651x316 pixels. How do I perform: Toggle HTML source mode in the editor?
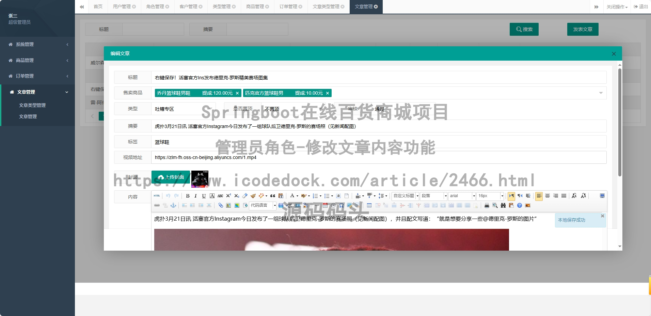(157, 196)
